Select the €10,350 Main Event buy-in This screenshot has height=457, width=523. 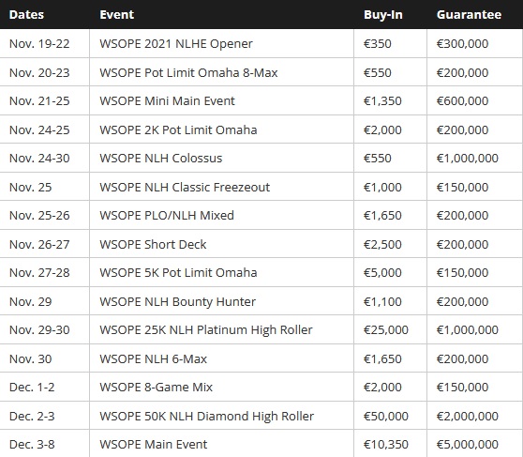386,445
